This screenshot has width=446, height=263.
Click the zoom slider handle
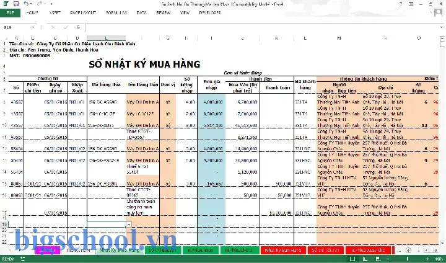407,259
